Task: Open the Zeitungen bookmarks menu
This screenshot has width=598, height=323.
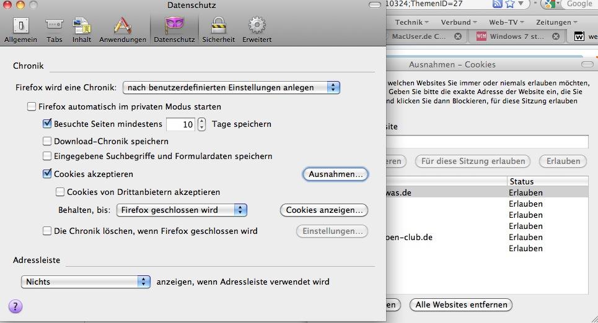Action: tap(556, 22)
